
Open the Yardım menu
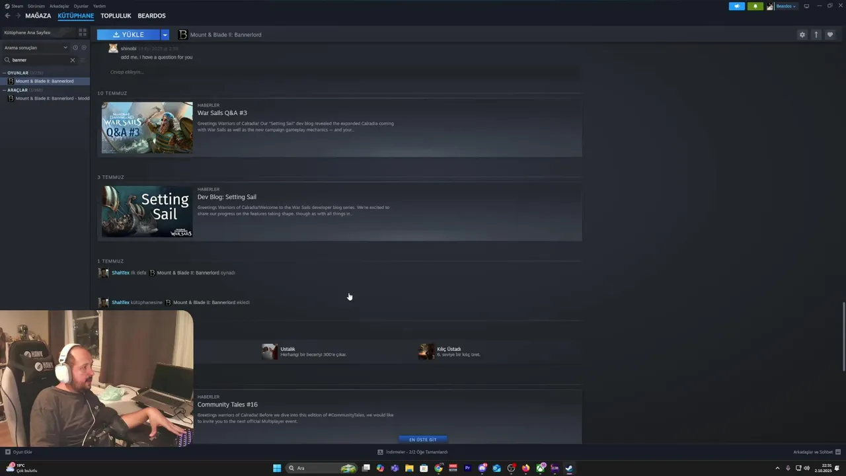click(x=99, y=6)
